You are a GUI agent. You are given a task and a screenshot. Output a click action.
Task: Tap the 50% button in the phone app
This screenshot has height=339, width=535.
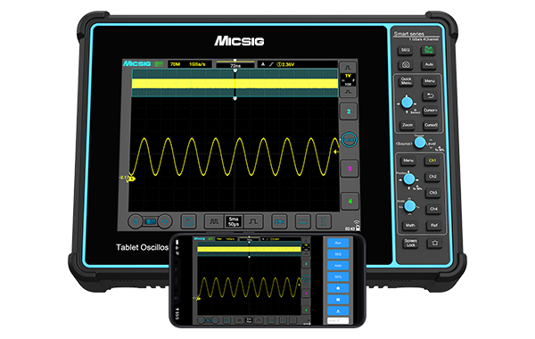pyautogui.click(x=338, y=277)
